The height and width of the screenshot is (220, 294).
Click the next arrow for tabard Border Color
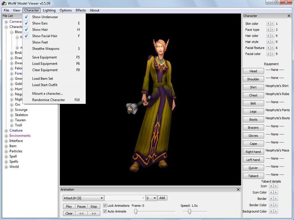(x=276, y=205)
